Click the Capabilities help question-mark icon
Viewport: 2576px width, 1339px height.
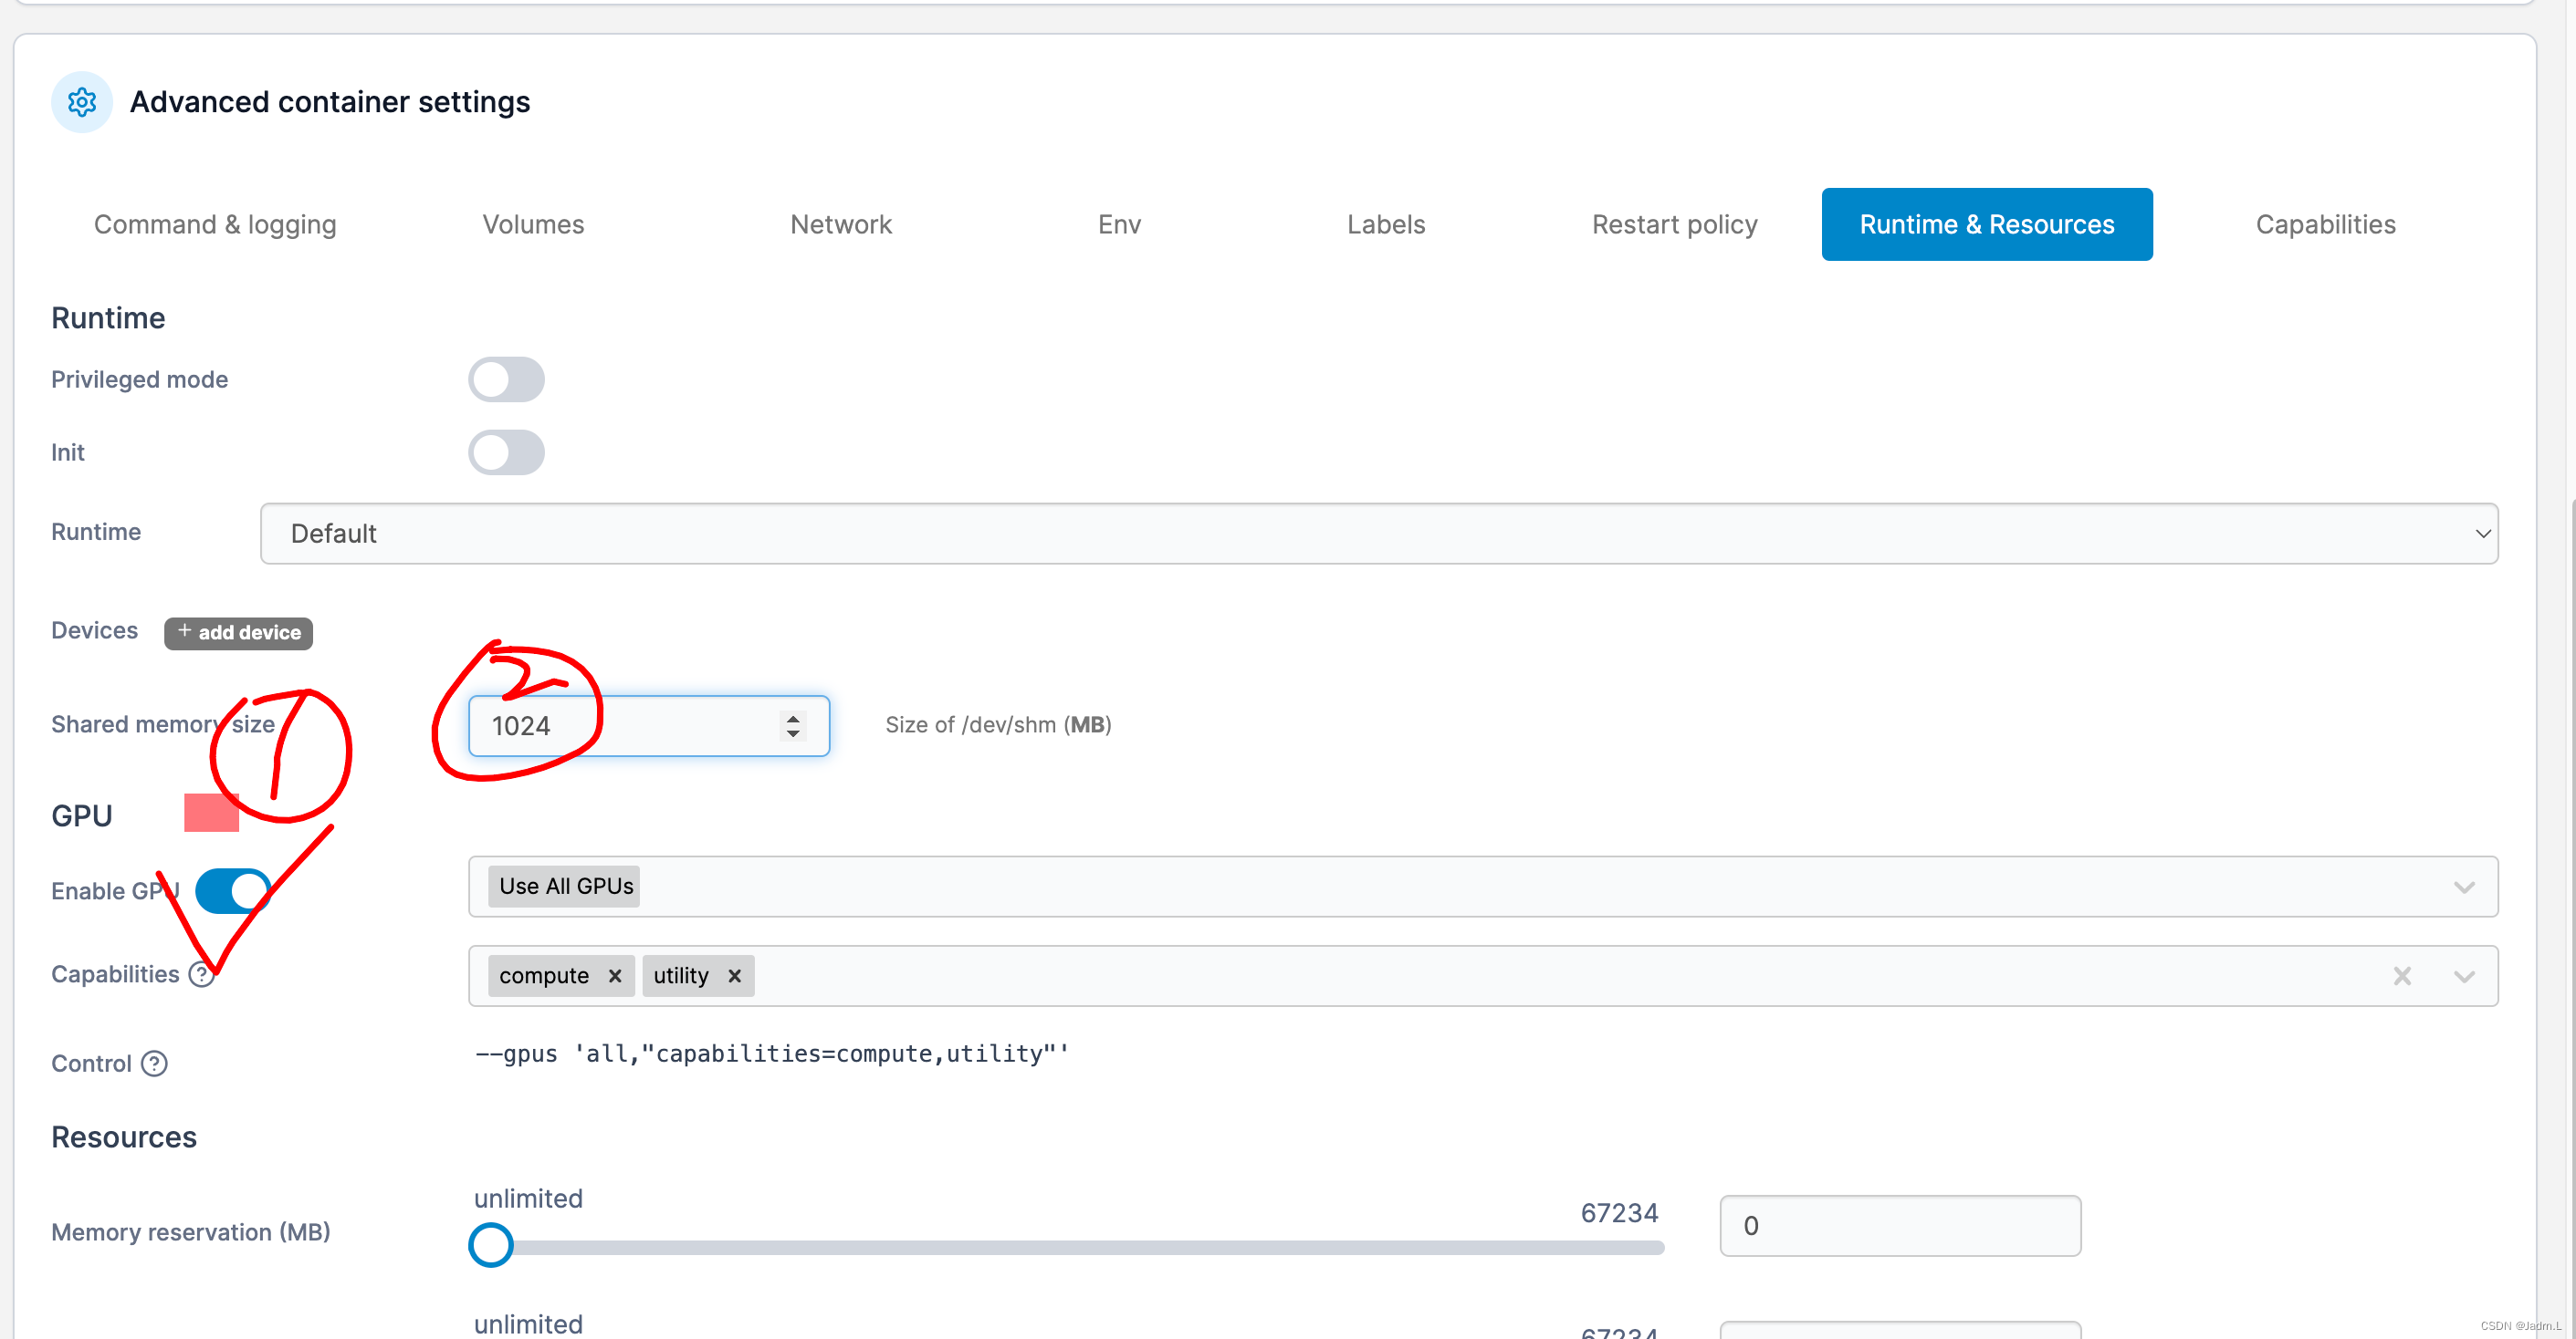[x=202, y=974]
